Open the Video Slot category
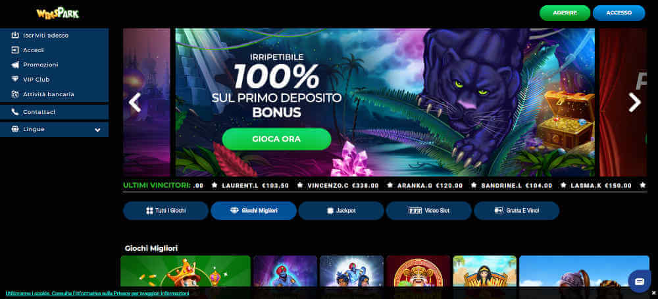658x299 pixels. point(428,211)
